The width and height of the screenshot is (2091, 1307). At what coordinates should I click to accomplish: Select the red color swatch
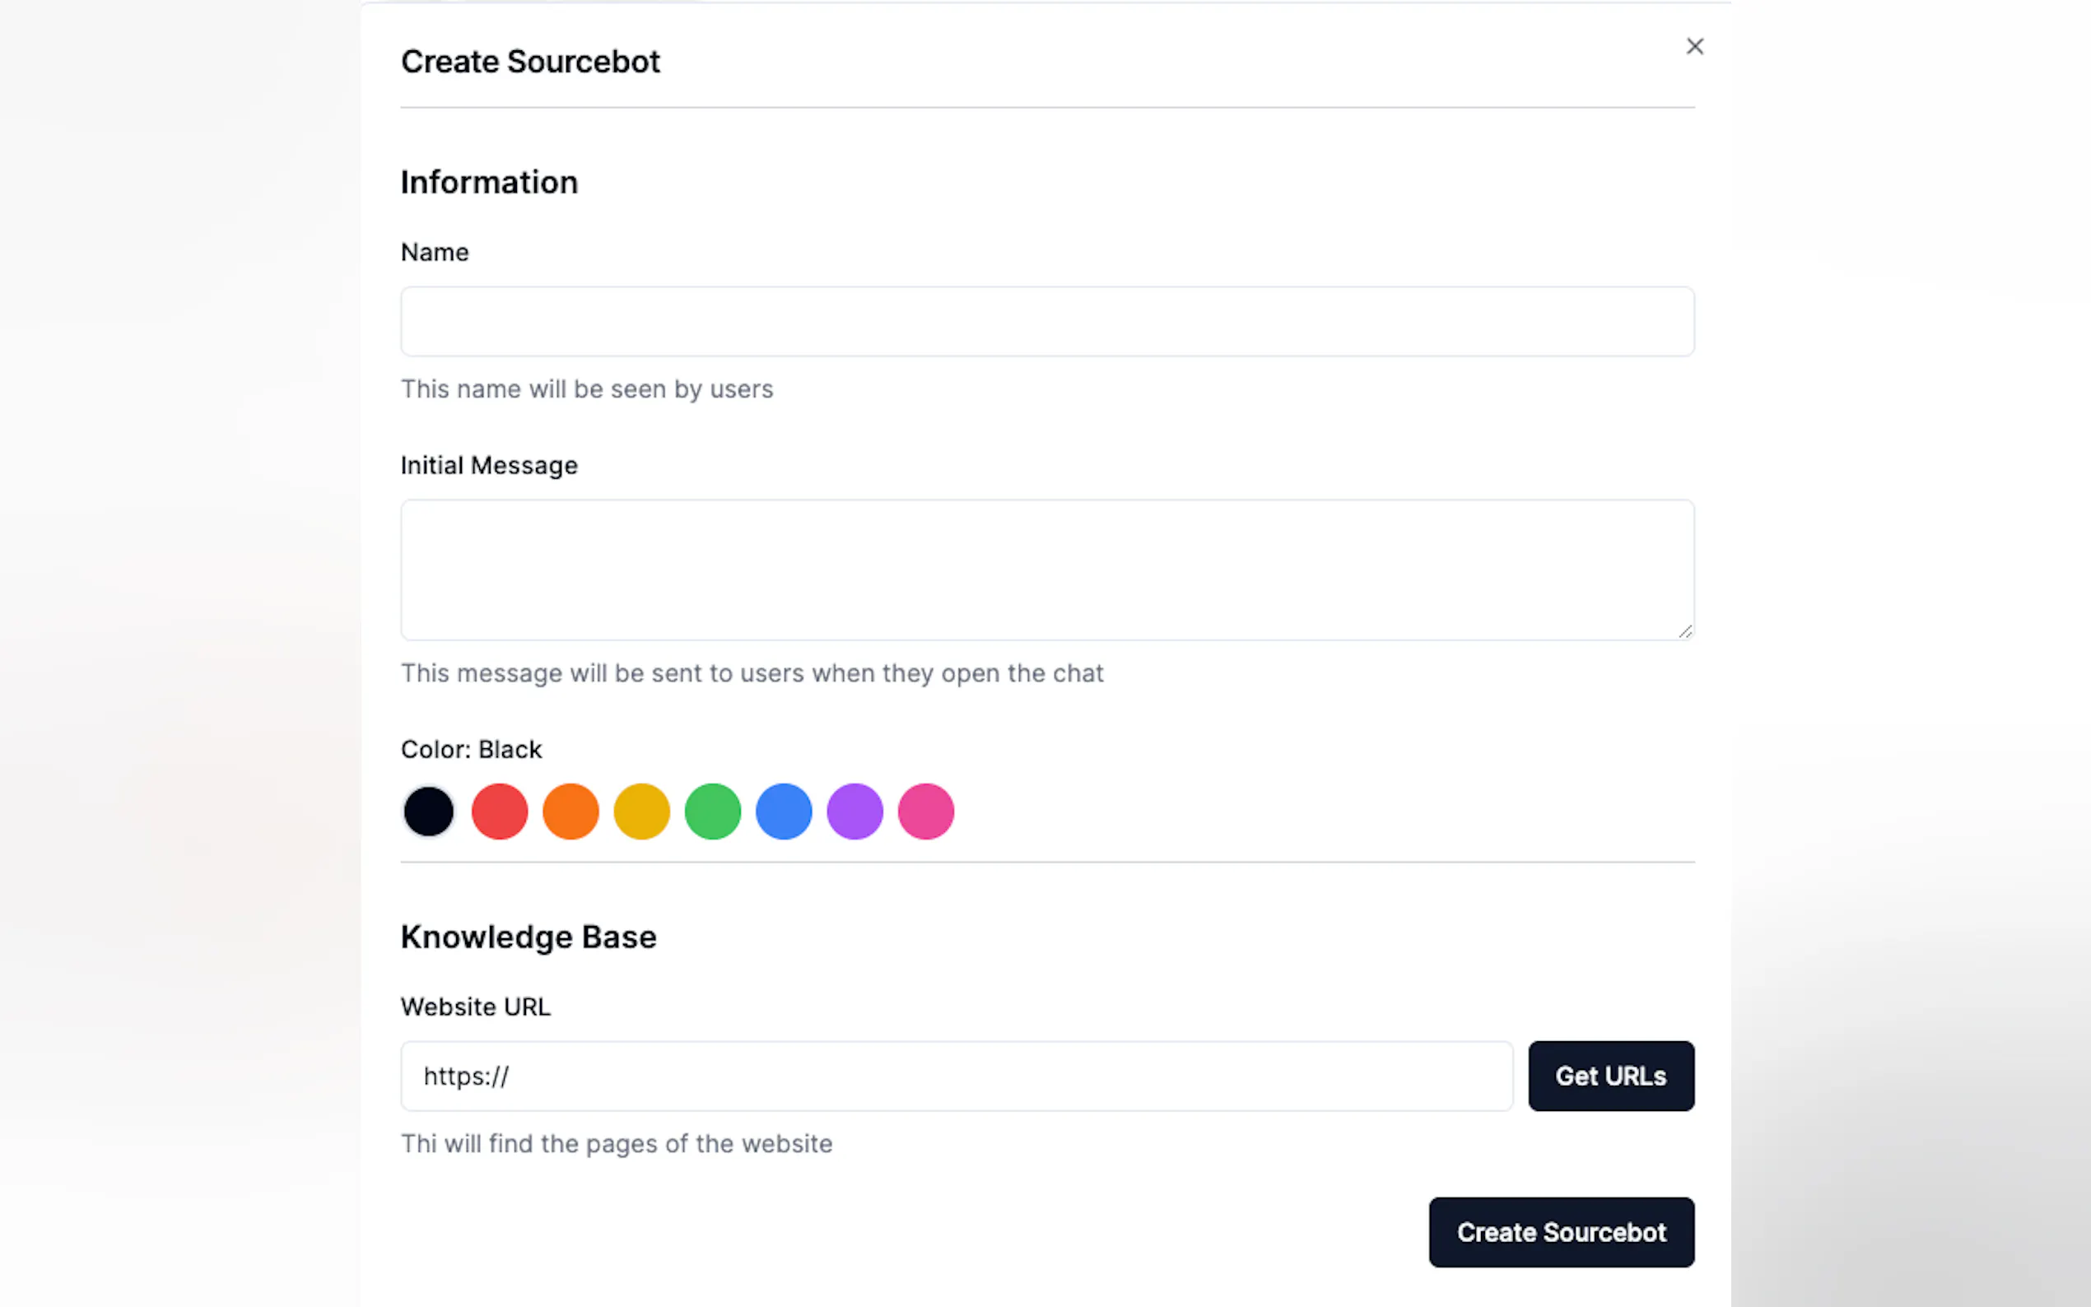[x=500, y=811]
